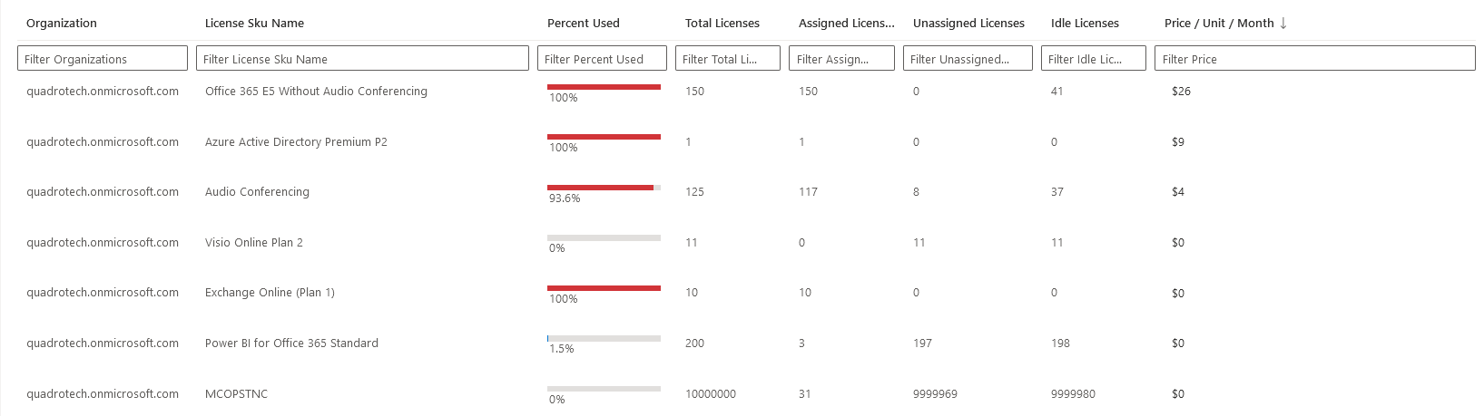The height and width of the screenshot is (416, 1484).
Task: Click the Filter Price input field
Action: click(1314, 59)
